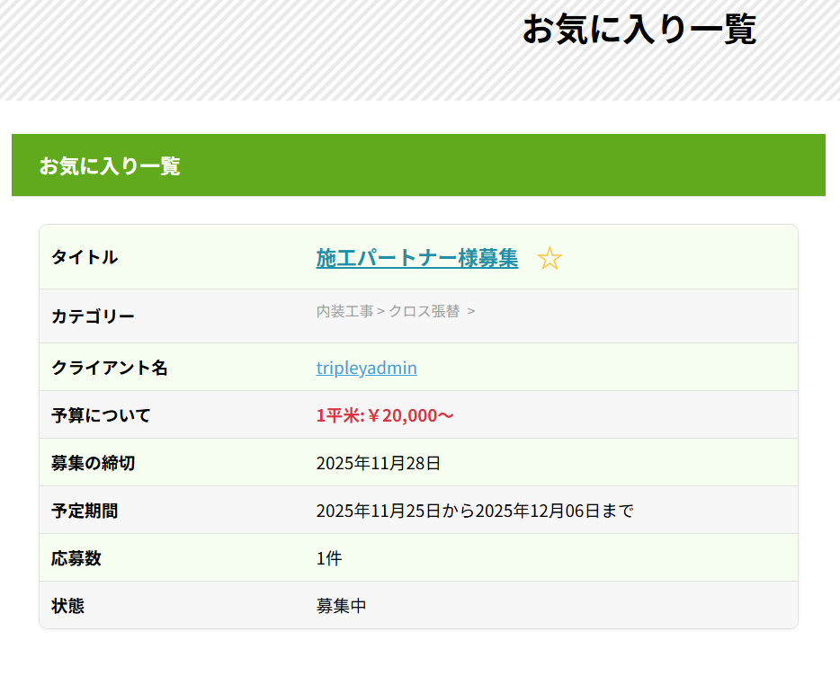Click the 状態 row label
The height and width of the screenshot is (685, 840).
click(x=67, y=606)
